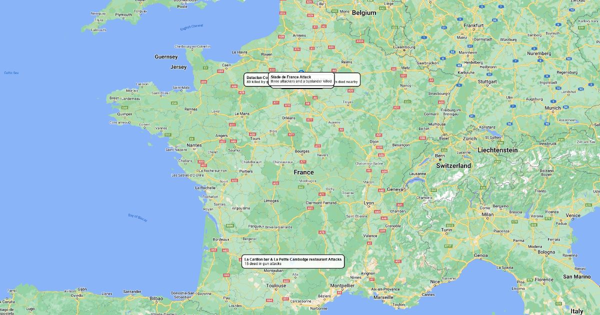Click the Milan city label
This screenshot has height=315, width=600.
tap(487, 215)
